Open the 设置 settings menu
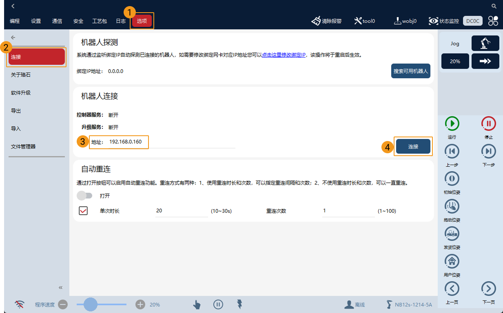 (x=36, y=21)
